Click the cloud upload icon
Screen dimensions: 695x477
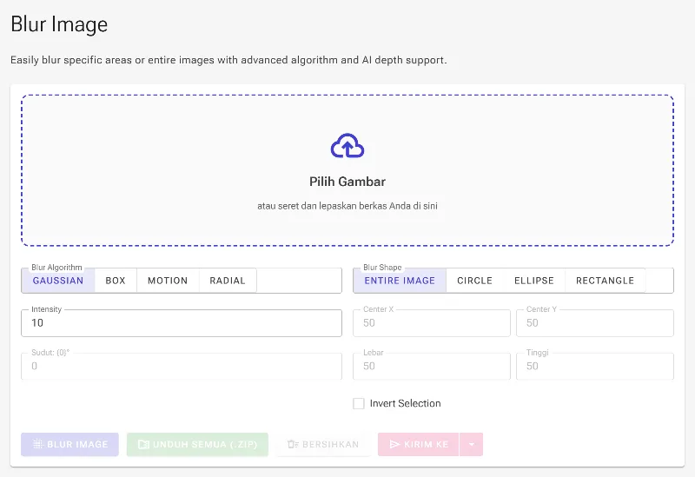pos(347,145)
